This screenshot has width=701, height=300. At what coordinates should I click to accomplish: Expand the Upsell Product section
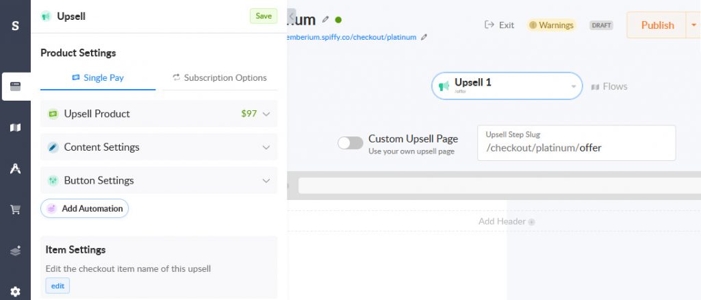(159, 114)
